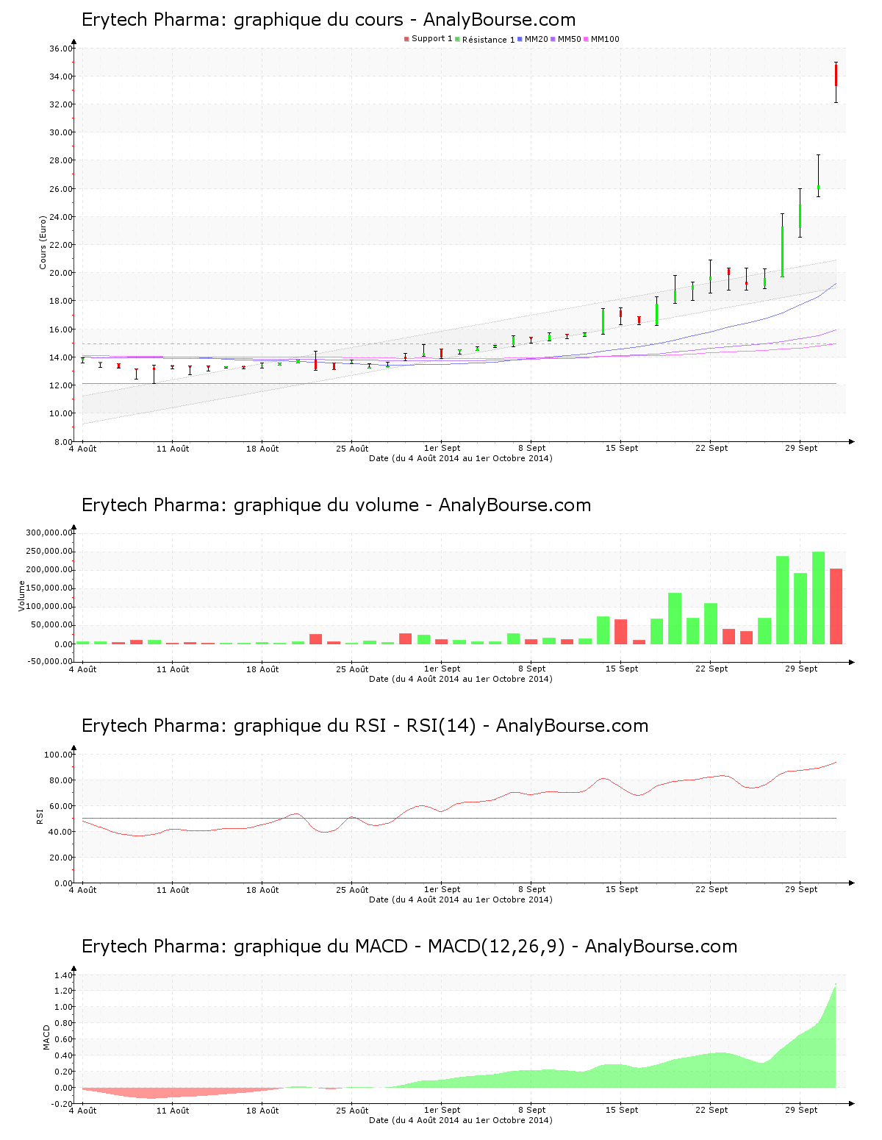Click the date range caption under price chart
The image size is (882, 1140).
point(460,458)
